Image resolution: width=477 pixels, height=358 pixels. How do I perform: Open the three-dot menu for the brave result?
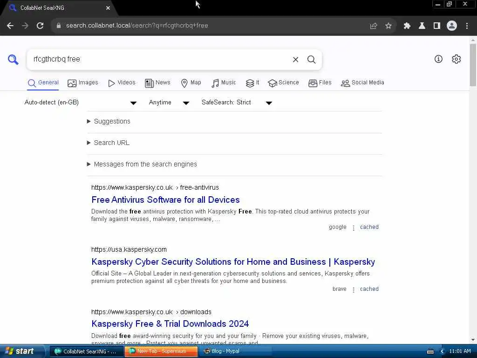click(354, 290)
